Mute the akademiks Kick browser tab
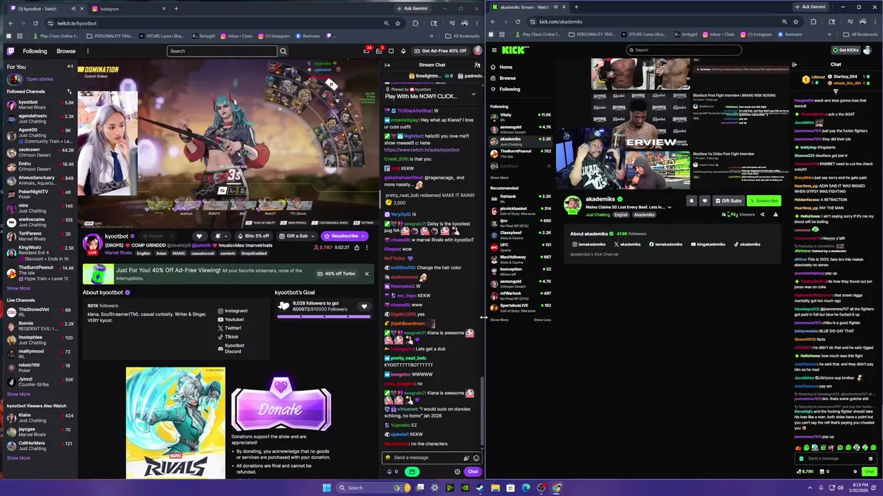This screenshot has height=496, width=883. [x=555, y=7]
